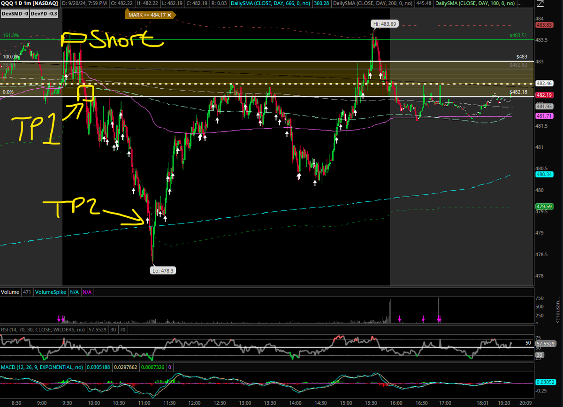Click the RSI 57.5529 value tag on axis
The width and height of the screenshot is (563, 407).
(x=545, y=344)
